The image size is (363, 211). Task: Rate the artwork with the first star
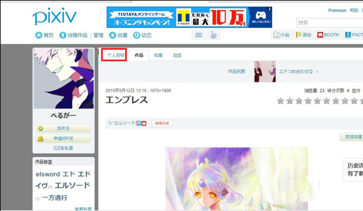(x=280, y=101)
